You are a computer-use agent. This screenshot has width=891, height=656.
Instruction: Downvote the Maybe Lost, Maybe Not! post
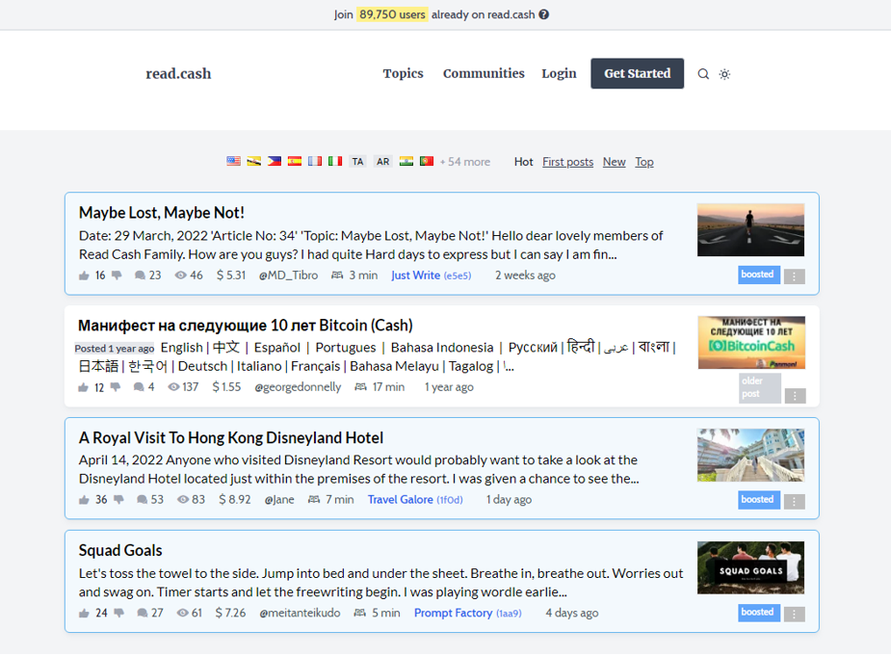pyautogui.click(x=117, y=276)
